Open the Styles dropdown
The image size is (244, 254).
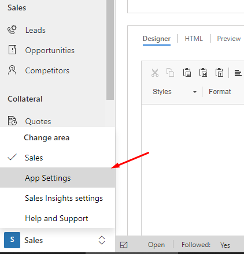coord(175,92)
